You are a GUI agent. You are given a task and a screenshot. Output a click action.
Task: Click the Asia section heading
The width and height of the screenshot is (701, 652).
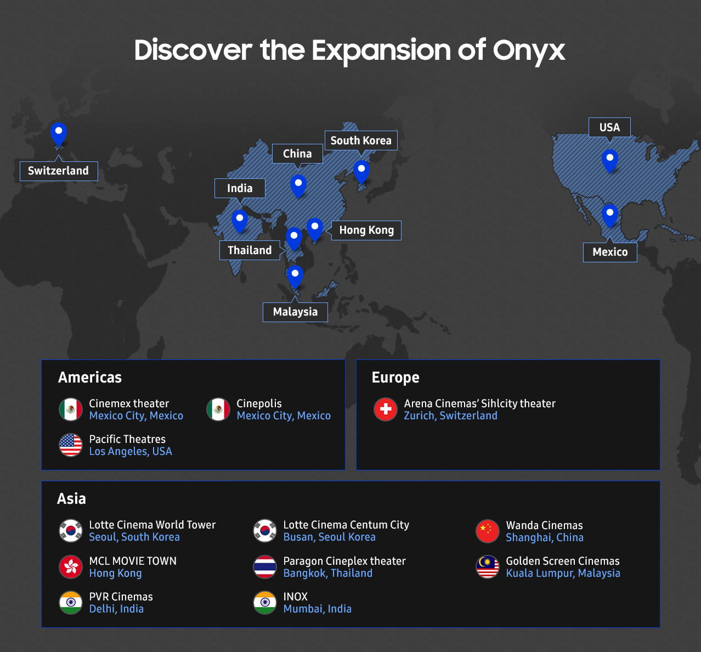tap(72, 499)
